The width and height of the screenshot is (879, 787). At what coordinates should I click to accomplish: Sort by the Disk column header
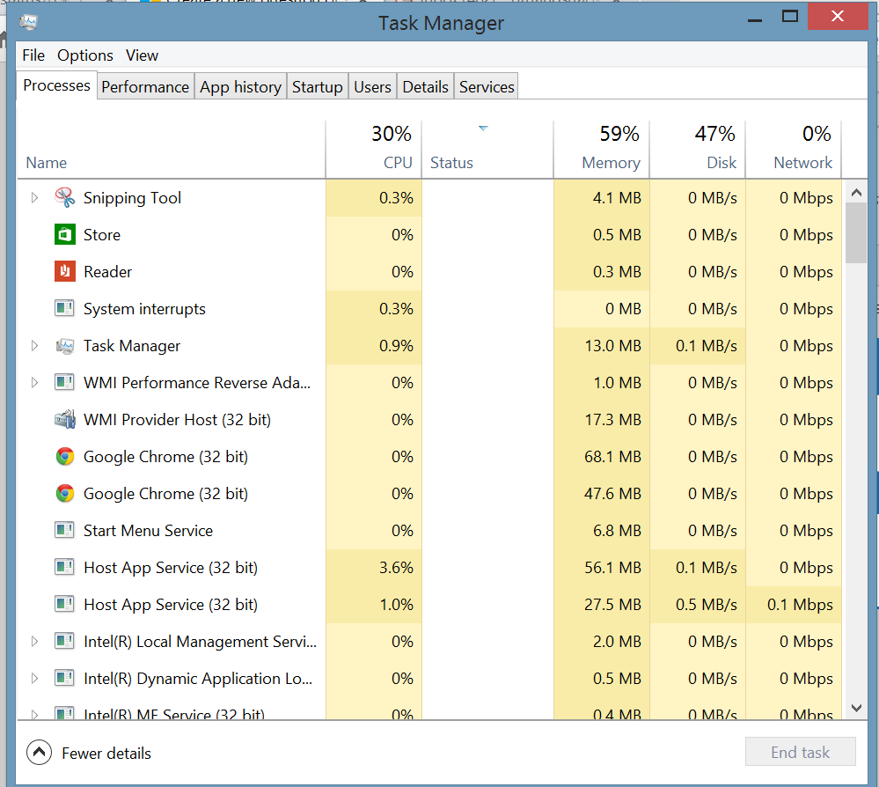[x=698, y=149]
